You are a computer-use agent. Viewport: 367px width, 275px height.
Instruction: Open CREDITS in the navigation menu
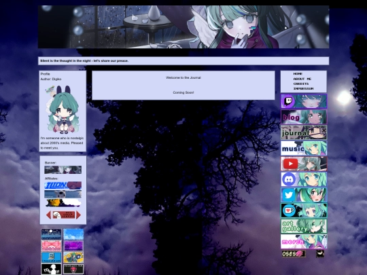point(301,84)
